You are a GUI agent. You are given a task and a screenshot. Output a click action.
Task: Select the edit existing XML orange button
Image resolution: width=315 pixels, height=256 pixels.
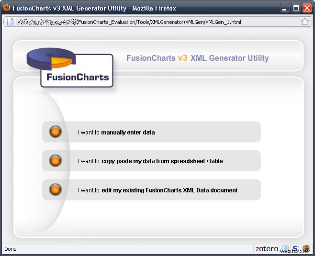click(56, 189)
